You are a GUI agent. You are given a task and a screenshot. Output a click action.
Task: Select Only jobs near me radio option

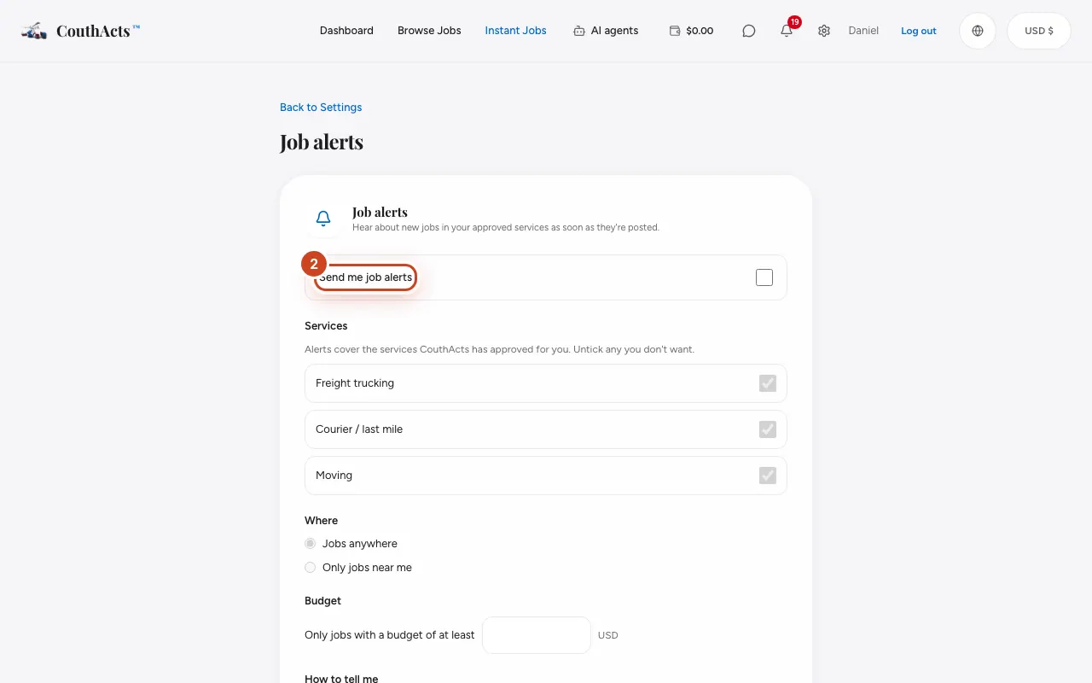311,568
